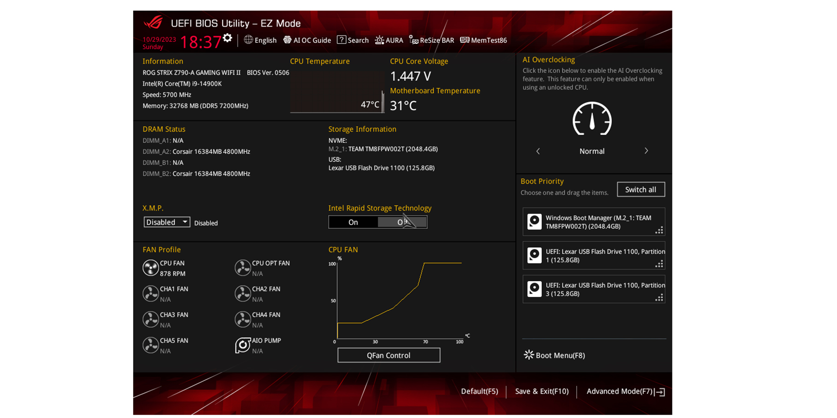Screen dimensions: 837x418
Task: Load defaults with Default(F5)
Action: tap(479, 391)
